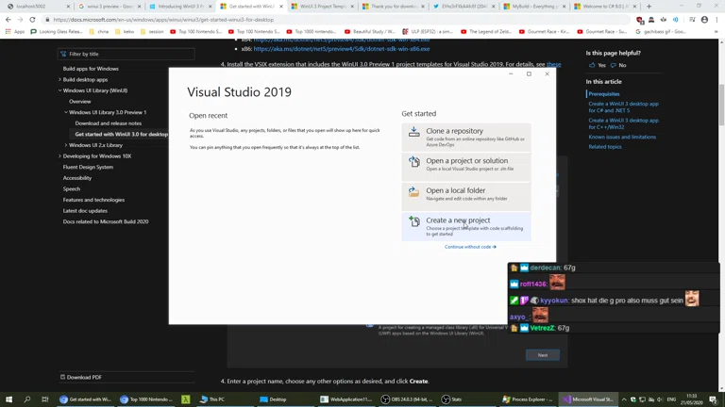Collapse Windows UI Library 3.0 Preview 1
Image resolution: width=725 pixels, height=407 pixels.
[x=66, y=112]
